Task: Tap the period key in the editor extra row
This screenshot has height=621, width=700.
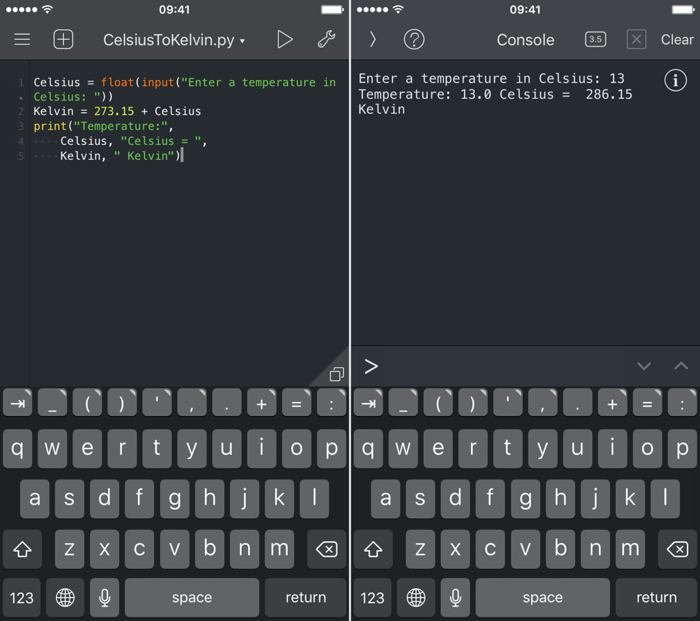Action: tap(227, 404)
